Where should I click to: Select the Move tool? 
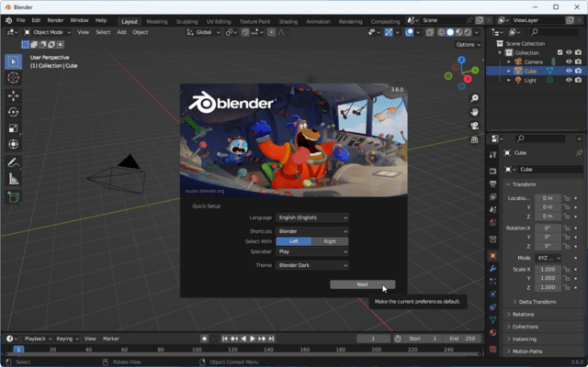pos(13,95)
